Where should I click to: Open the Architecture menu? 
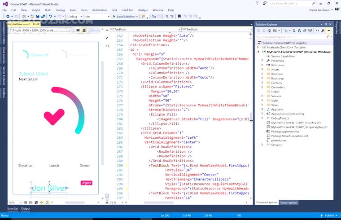click(100, 10)
